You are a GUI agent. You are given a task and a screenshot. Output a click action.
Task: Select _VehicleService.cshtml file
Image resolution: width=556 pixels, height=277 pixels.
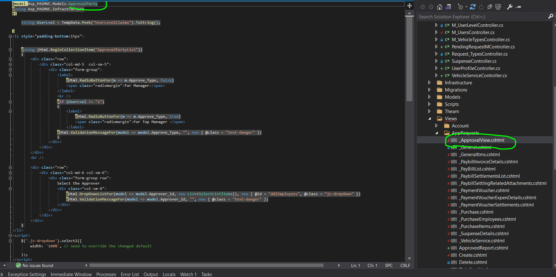tap(482, 241)
